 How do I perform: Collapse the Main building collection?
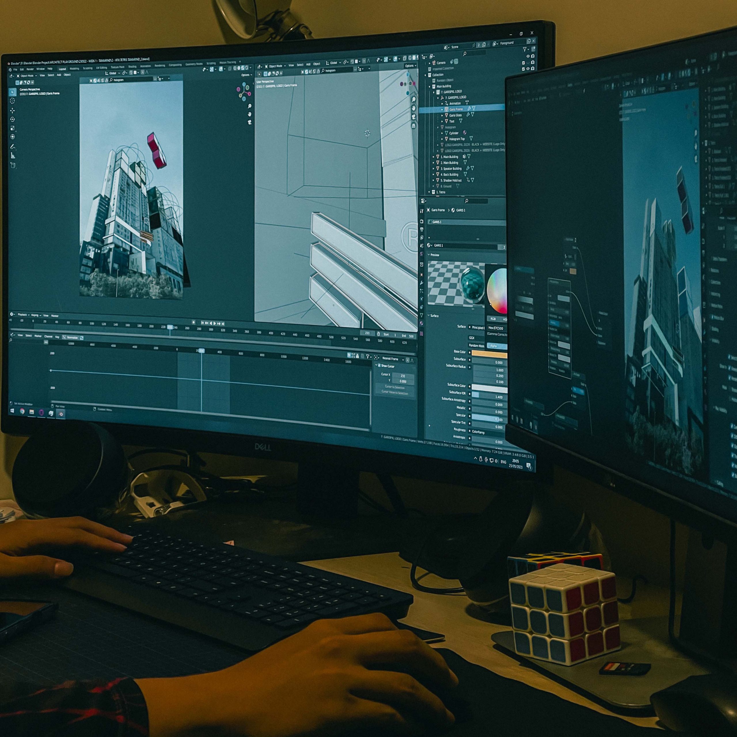(x=430, y=87)
